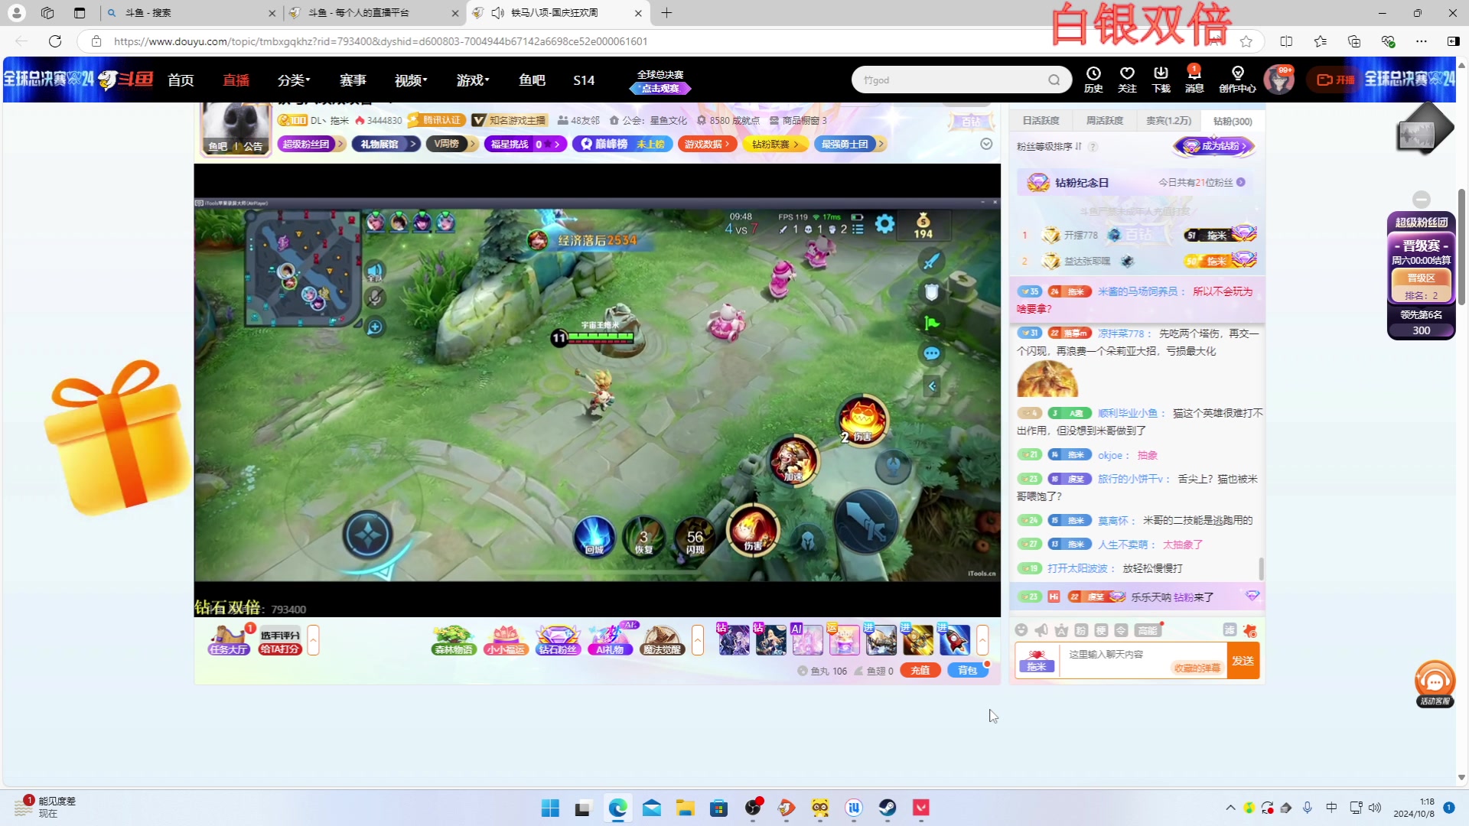Click the megaphone horn icon in chat toolbar
The width and height of the screenshot is (1469, 826).
click(1041, 630)
